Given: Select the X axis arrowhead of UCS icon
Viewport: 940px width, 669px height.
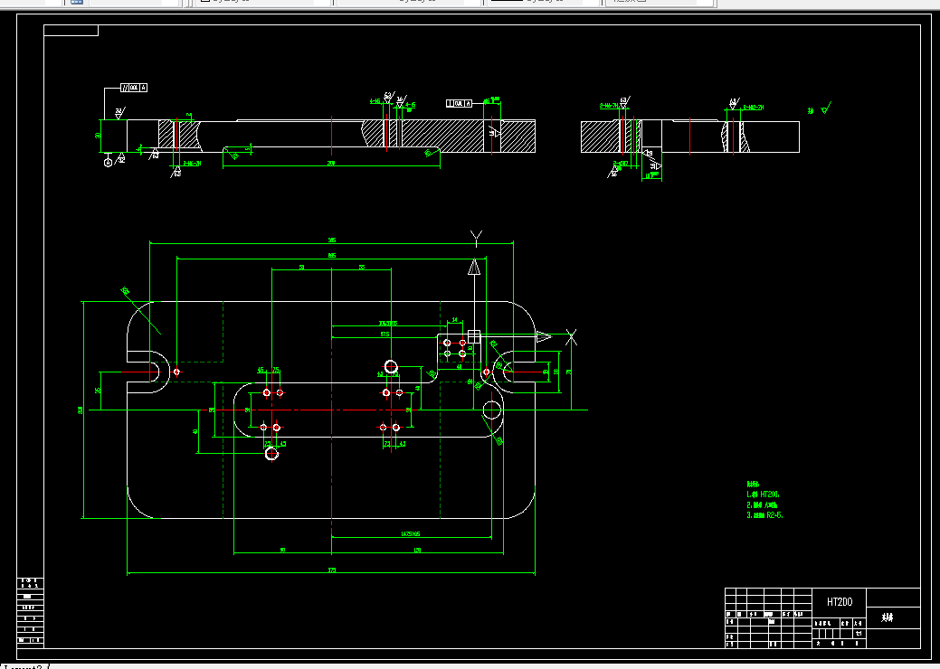Looking at the screenshot, I should 544,336.
